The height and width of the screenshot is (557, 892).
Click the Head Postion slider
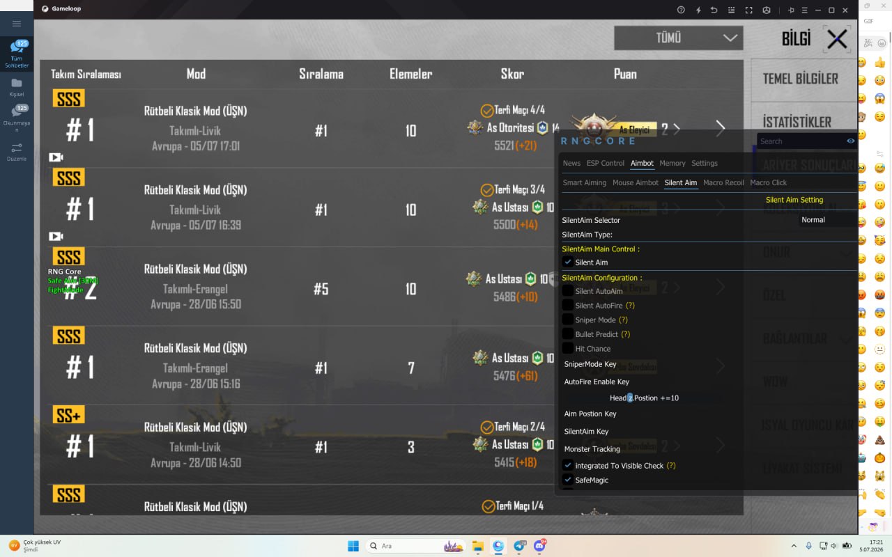[x=644, y=398]
